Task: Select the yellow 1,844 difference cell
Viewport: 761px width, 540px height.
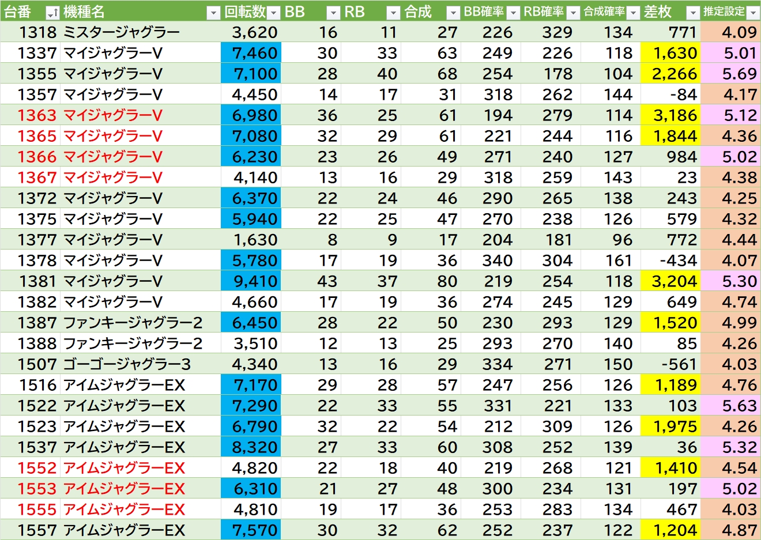Action: tap(671, 136)
